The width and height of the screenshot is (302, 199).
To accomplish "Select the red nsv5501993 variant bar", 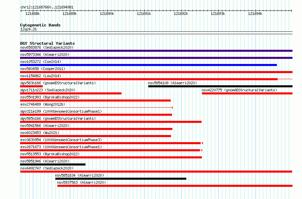I will point(95,101).
